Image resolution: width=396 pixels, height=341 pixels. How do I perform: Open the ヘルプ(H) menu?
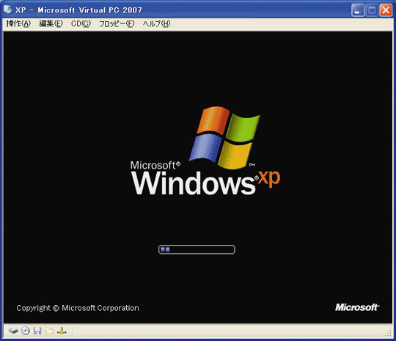click(x=157, y=23)
